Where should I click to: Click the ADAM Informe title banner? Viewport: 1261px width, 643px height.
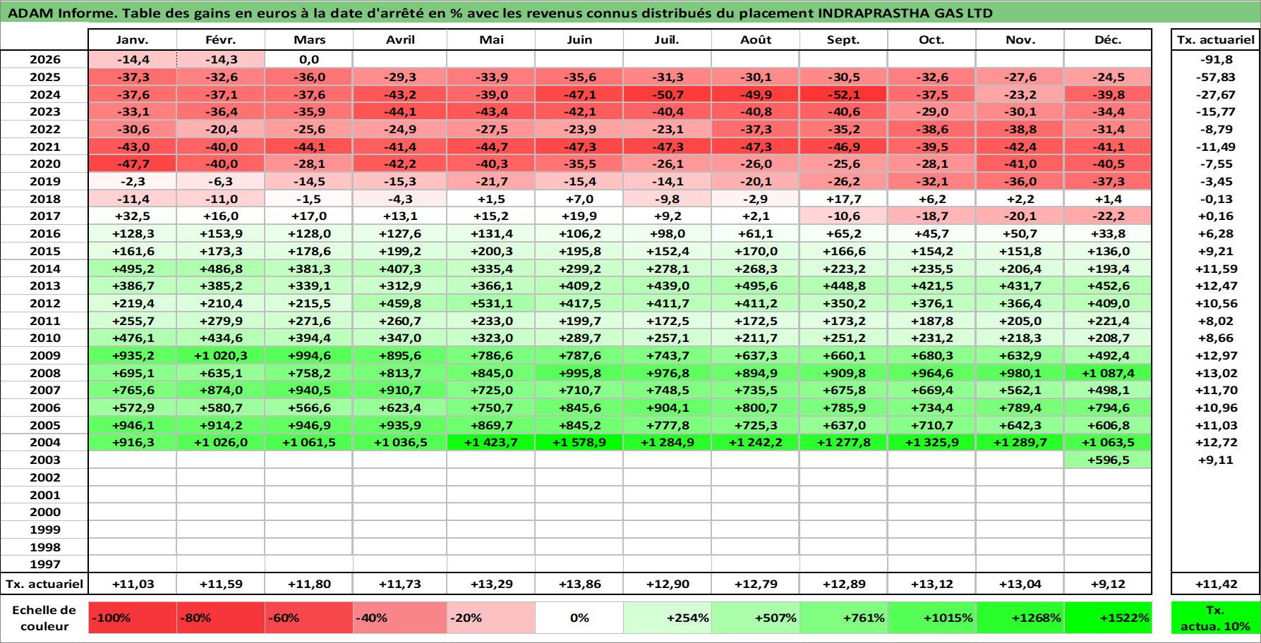[630, 12]
